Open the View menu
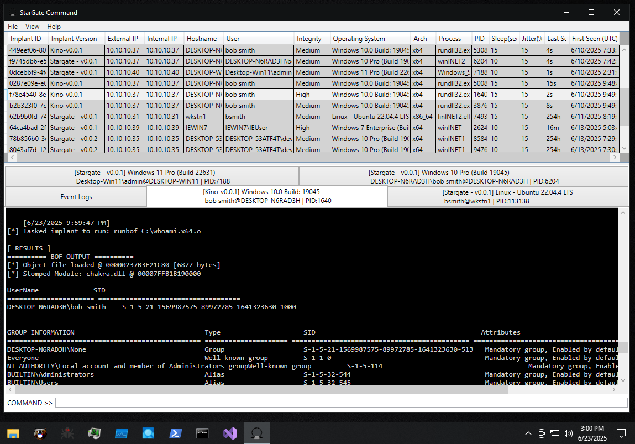Screen dimensions: 635x444 tap(33, 27)
